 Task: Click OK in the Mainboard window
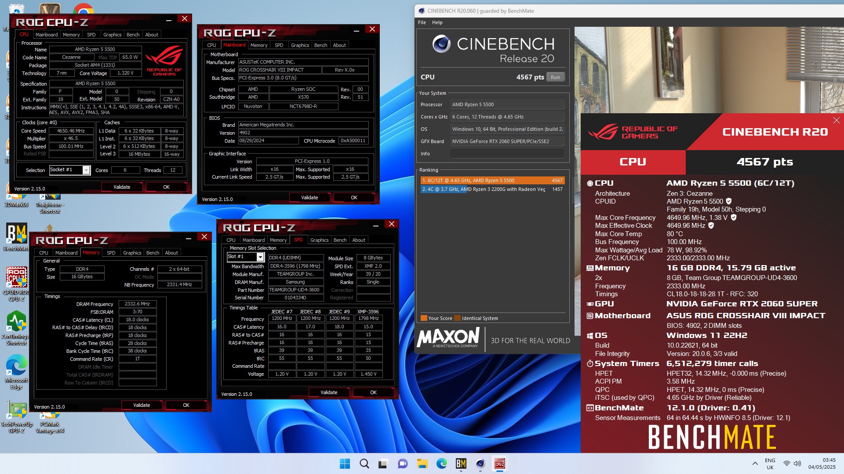[354, 197]
